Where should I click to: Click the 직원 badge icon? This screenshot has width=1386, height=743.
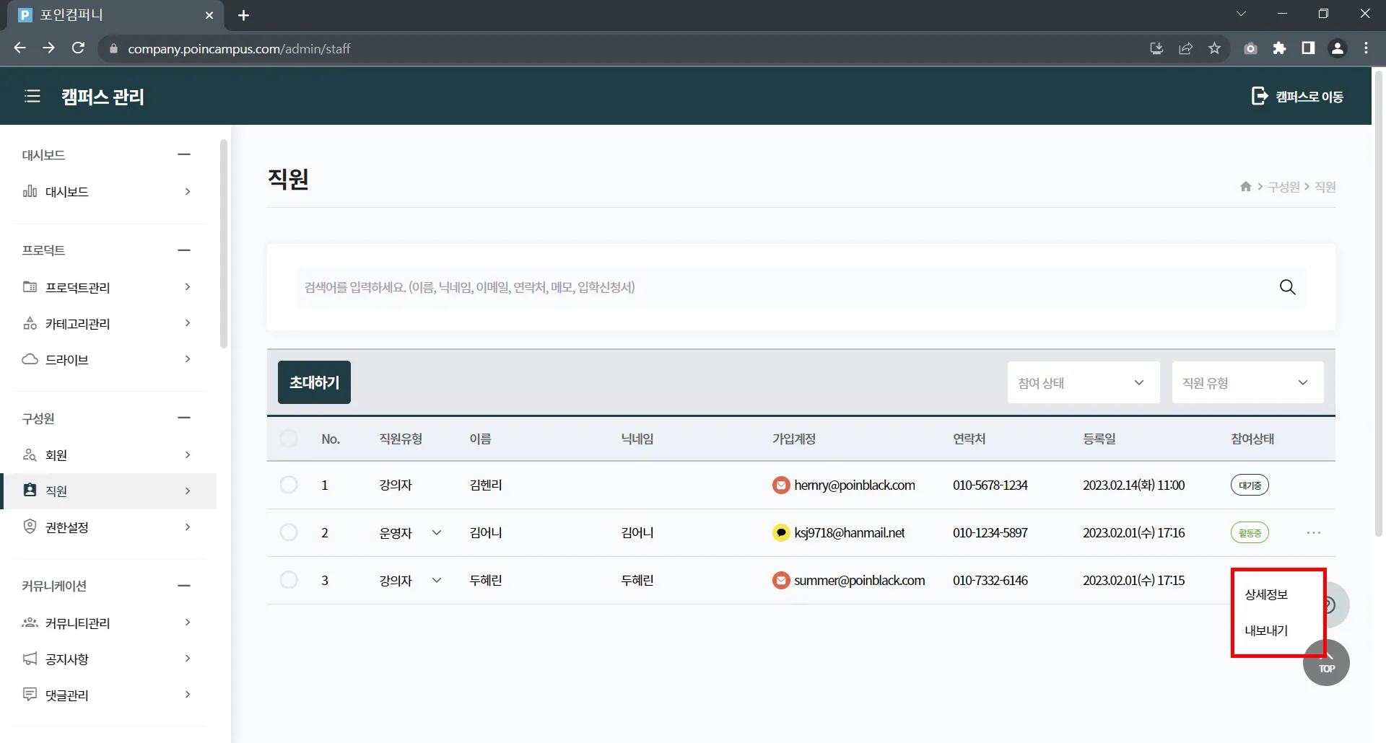(x=30, y=491)
